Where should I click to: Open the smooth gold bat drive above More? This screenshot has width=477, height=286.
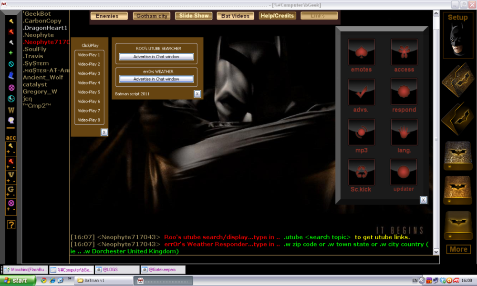(x=458, y=225)
